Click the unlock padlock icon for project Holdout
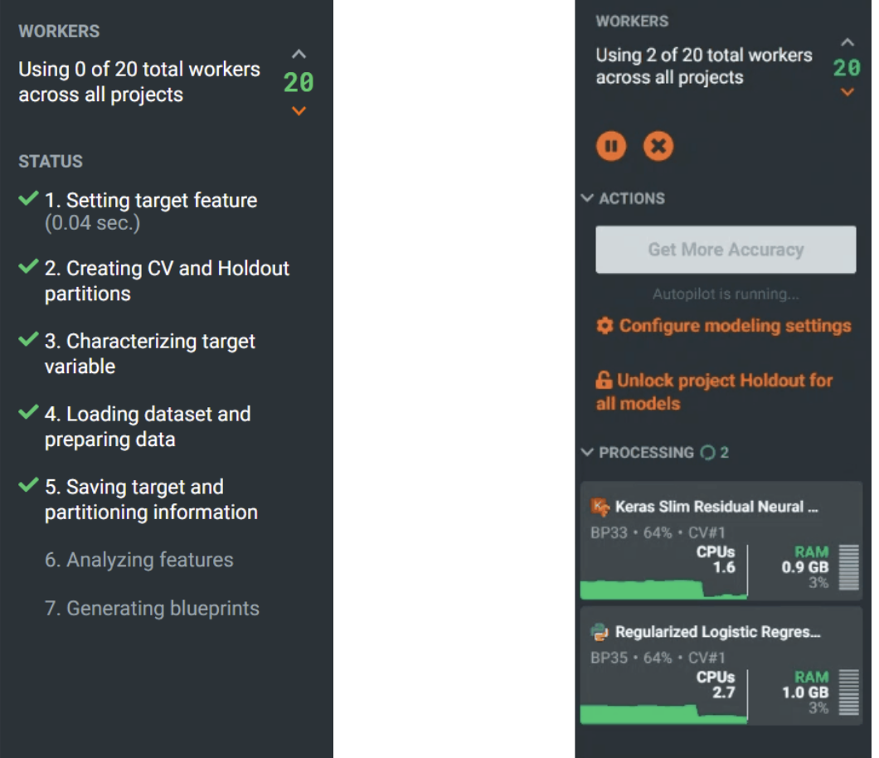Image resolution: width=879 pixels, height=758 pixels. tap(605, 381)
